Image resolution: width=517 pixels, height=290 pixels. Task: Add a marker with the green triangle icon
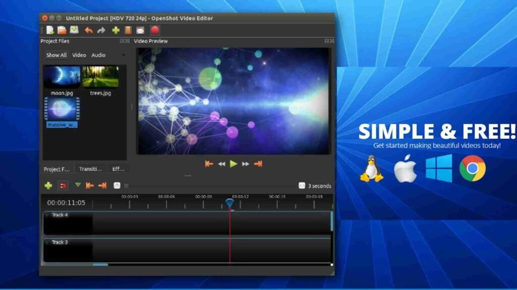click(78, 185)
